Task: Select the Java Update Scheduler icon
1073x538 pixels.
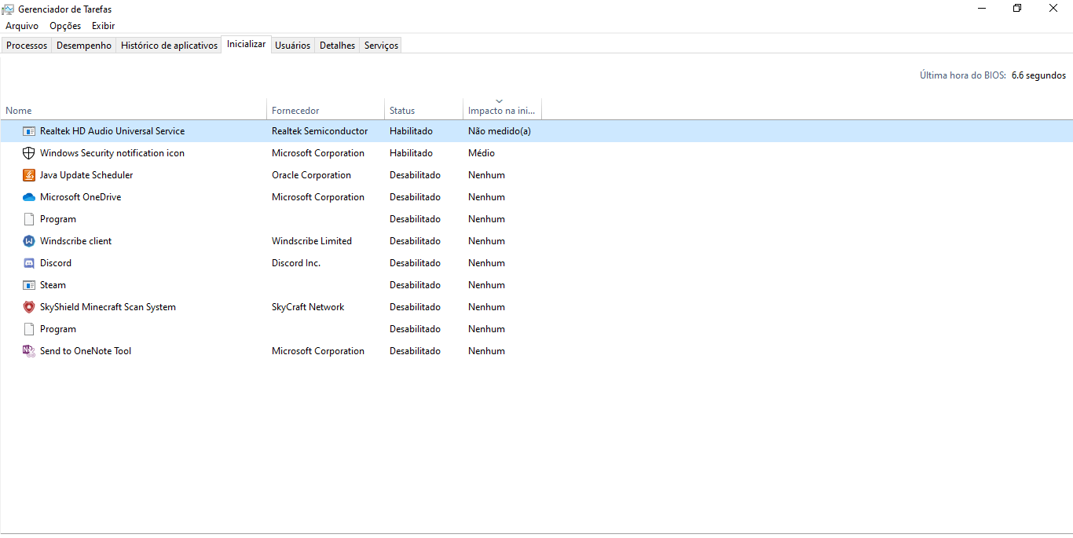Action: [29, 175]
